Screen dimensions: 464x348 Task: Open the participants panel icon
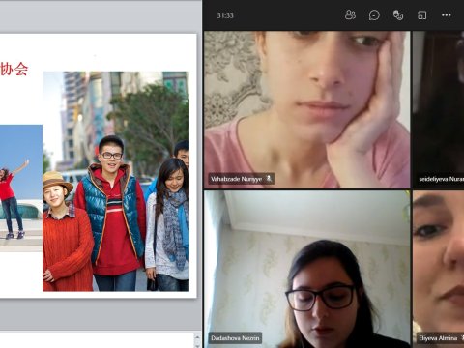point(350,14)
